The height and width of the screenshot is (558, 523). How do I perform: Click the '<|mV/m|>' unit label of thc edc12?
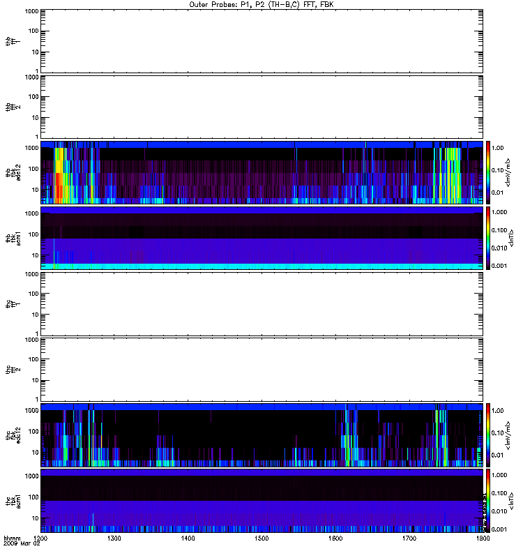(508, 435)
